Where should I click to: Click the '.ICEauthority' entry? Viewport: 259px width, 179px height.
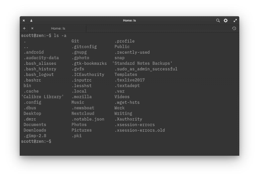coord(88,74)
